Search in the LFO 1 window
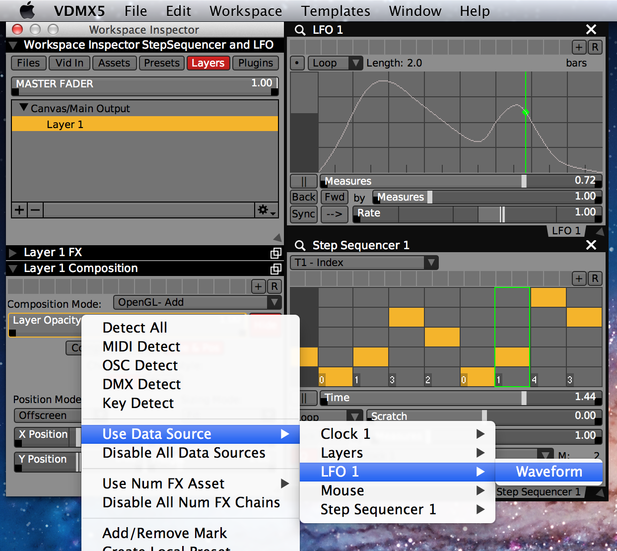Image resolution: width=617 pixels, height=551 pixels. [x=300, y=30]
